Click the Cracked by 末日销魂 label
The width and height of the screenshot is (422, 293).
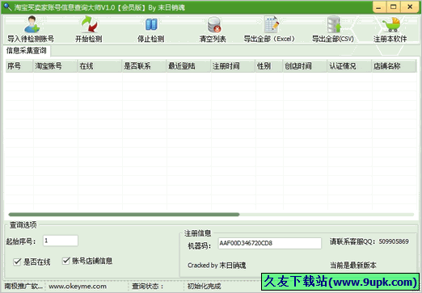click(217, 266)
